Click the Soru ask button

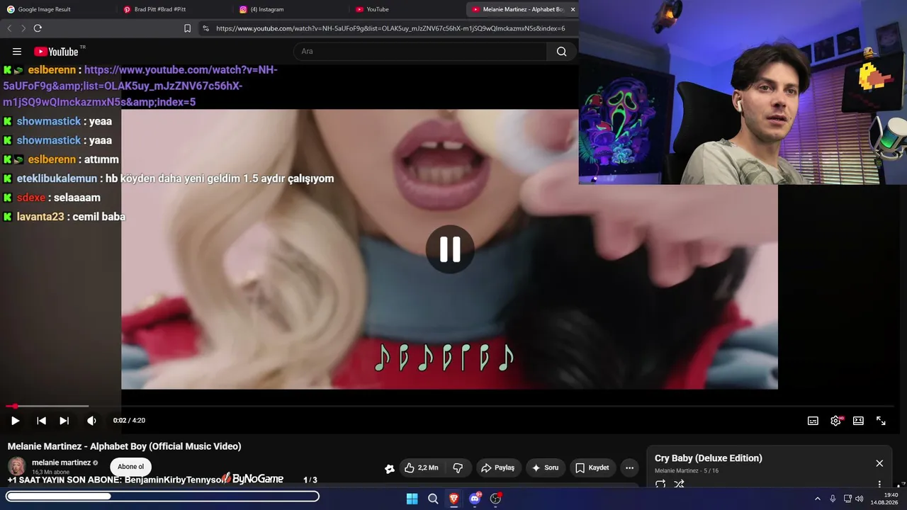pos(545,467)
